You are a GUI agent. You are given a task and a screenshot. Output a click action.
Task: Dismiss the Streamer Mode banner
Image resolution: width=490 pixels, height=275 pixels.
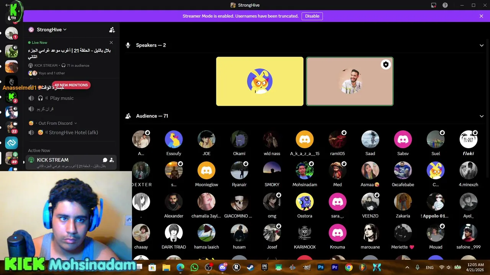pos(481,16)
